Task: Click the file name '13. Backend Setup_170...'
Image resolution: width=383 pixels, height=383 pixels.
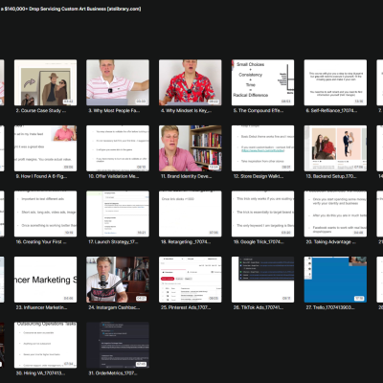Action: click(331, 176)
